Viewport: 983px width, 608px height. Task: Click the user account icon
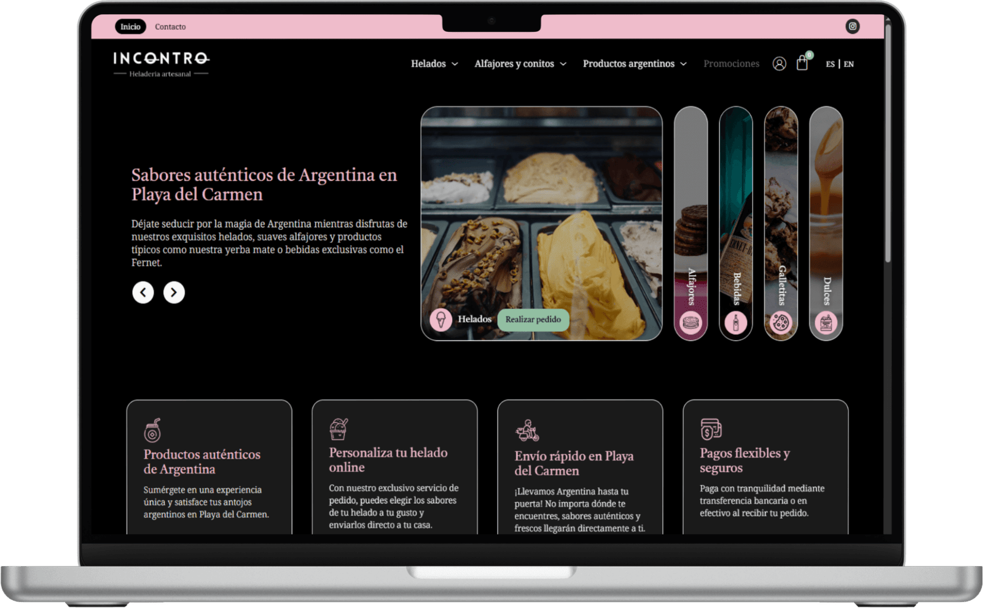tap(779, 64)
